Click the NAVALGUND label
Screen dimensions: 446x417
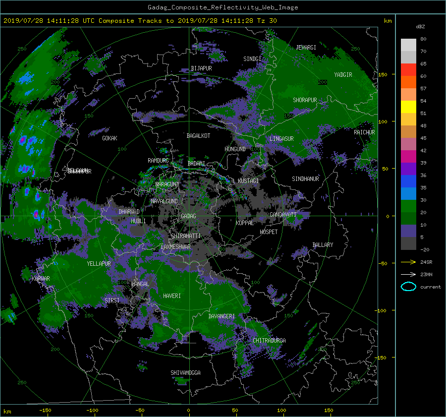[164, 201]
